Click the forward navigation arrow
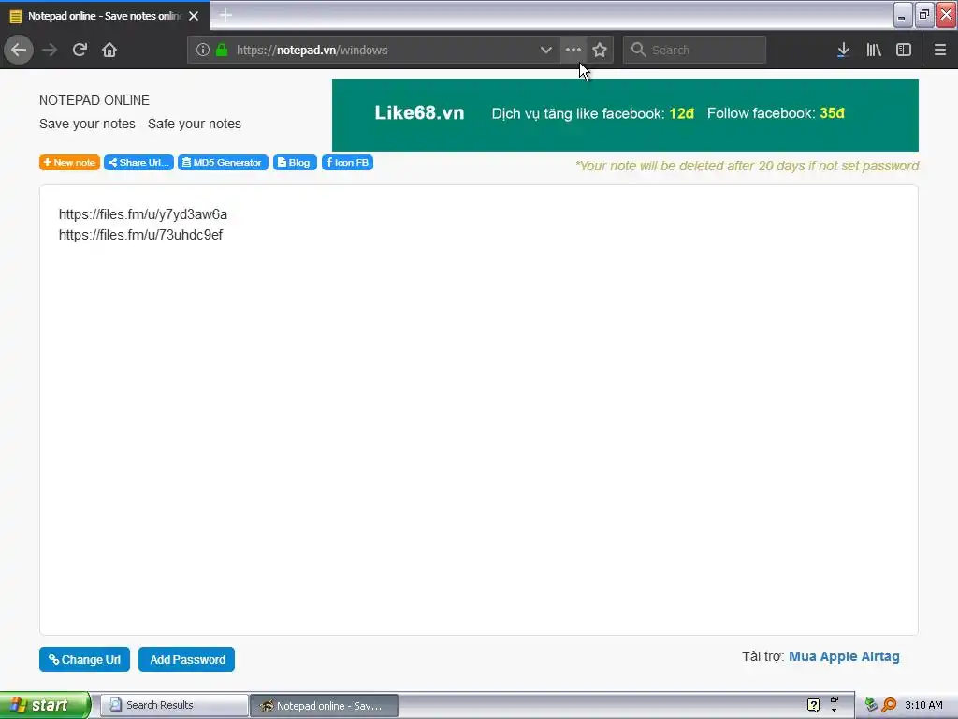Image resolution: width=958 pixels, height=719 pixels. pos(50,50)
